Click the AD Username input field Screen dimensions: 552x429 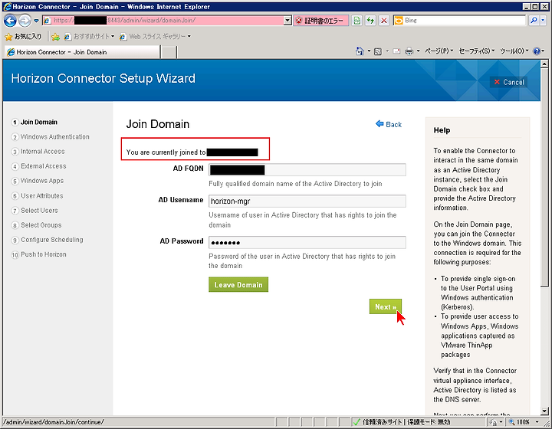pos(307,201)
